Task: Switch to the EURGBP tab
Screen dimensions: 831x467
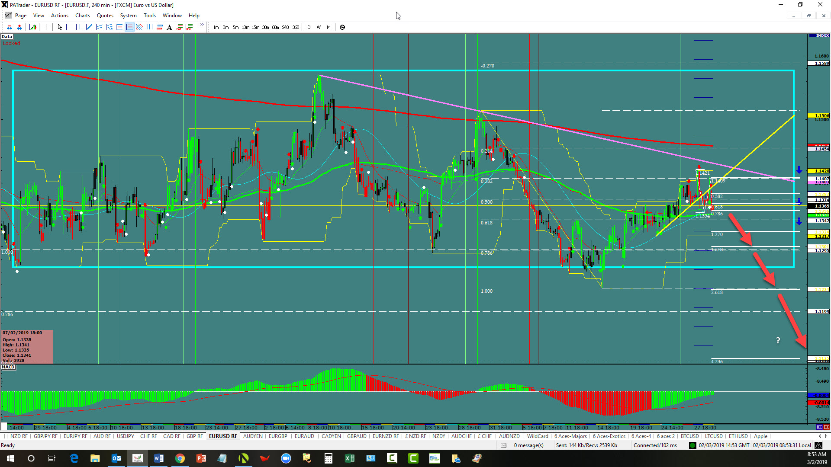Action: [x=278, y=436]
